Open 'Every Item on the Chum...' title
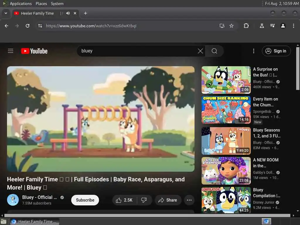 point(265,102)
